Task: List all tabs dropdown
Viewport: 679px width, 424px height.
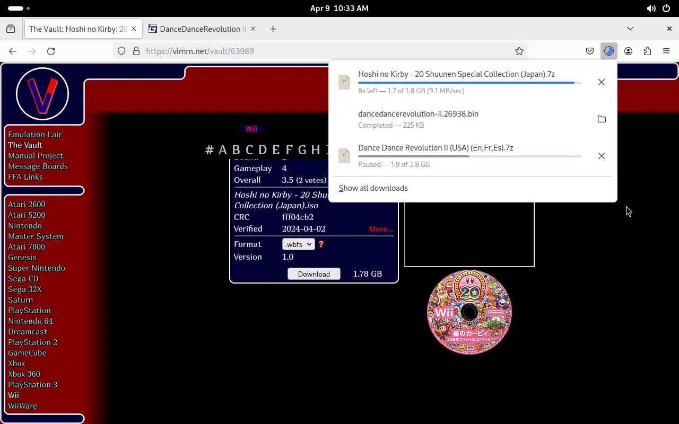Action: [x=630, y=29]
